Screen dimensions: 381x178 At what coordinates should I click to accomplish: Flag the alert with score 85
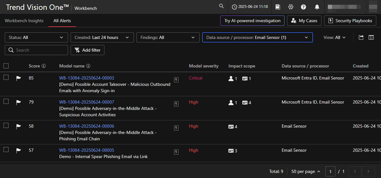click(19, 78)
